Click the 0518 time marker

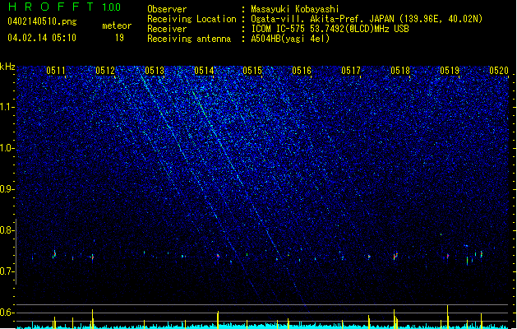click(x=400, y=71)
